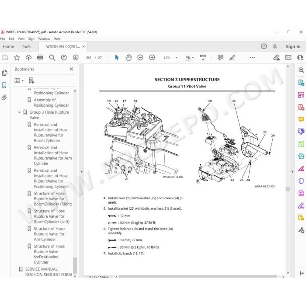Open Hose RuptureValve for Arm Cylinder bookmark

(53, 156)
